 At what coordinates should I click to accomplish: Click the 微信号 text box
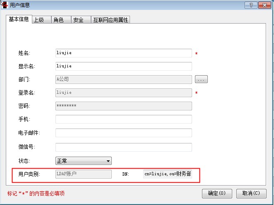[123, 147]
